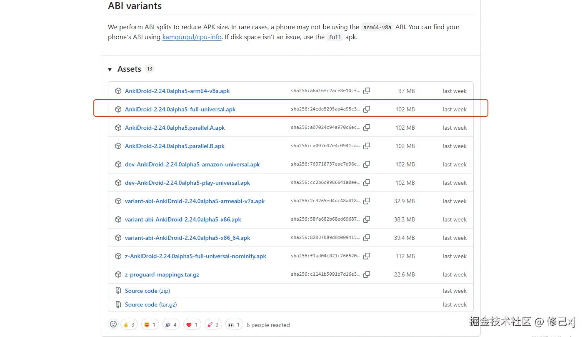Copy SHA256 of variant-abi x86_64 apk
585x337 pixels.
pyautogui.click(x=367, y=238)
